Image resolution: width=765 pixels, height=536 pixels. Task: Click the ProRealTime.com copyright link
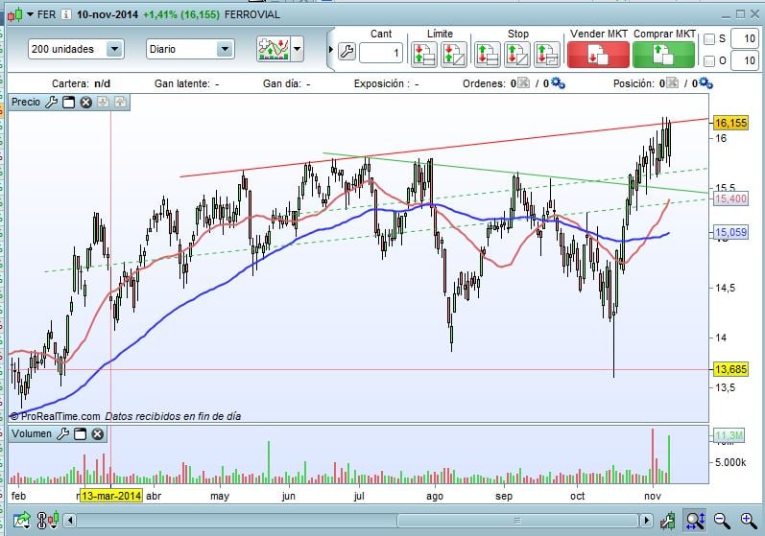click(55, 416)
